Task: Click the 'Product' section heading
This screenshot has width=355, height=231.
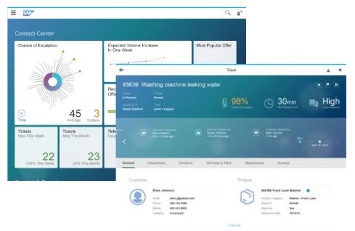Action: (x=245, y=180)
